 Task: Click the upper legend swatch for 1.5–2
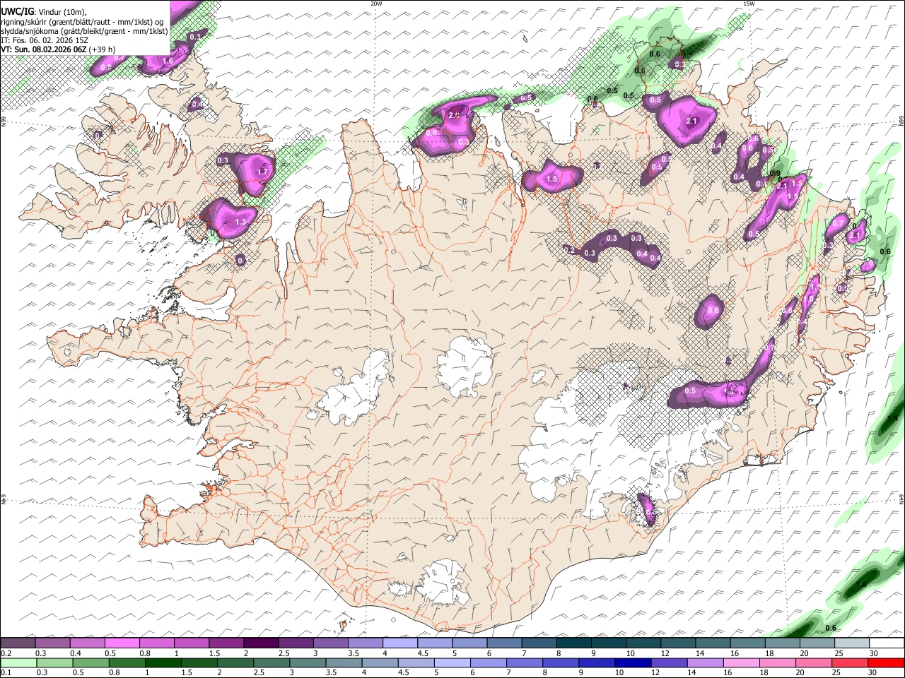click(x=226, y=643)
